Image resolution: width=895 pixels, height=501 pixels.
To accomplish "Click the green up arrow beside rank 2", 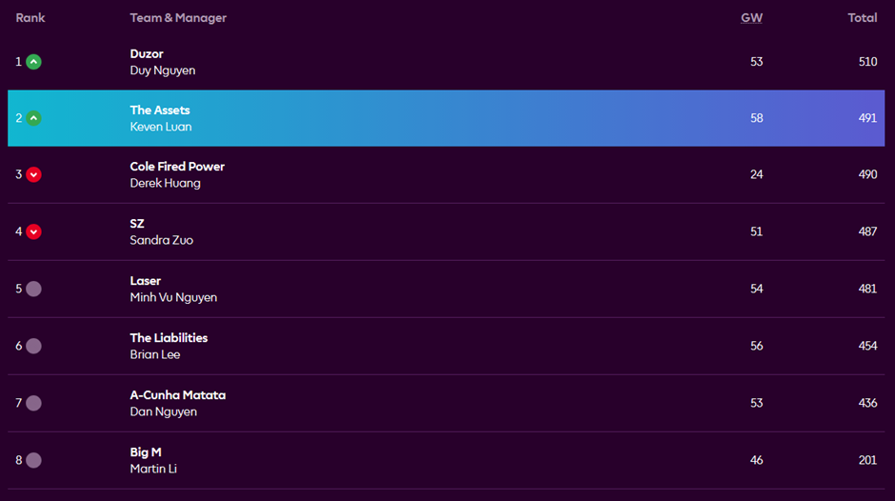I will pos(33,118).
